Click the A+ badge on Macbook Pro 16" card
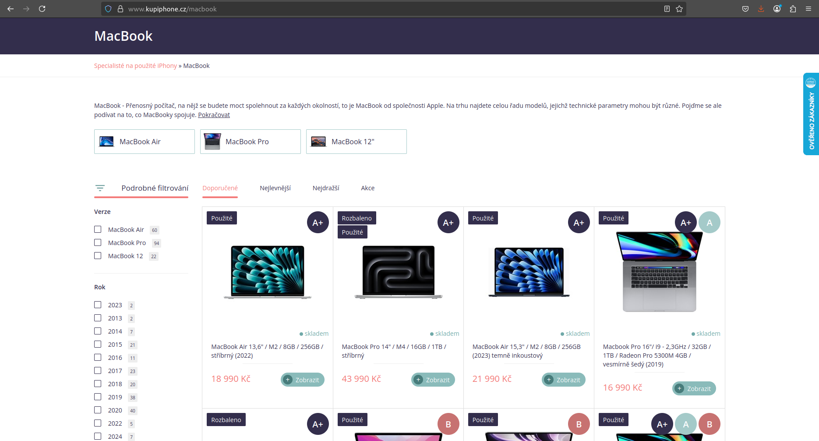Screen dimensions: 819x441 [686, 223]
